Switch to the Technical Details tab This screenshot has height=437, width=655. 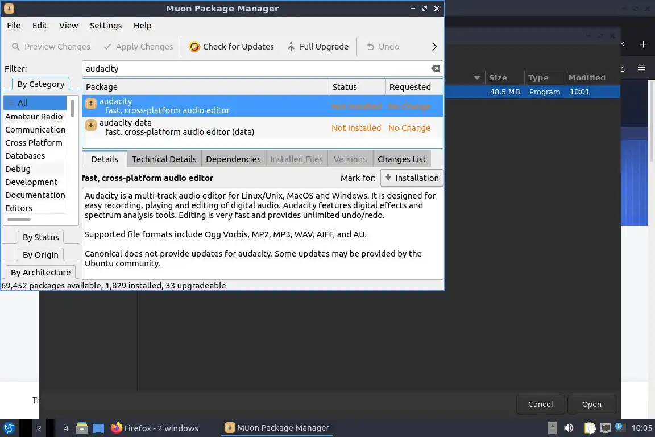[x=164, y=159]
